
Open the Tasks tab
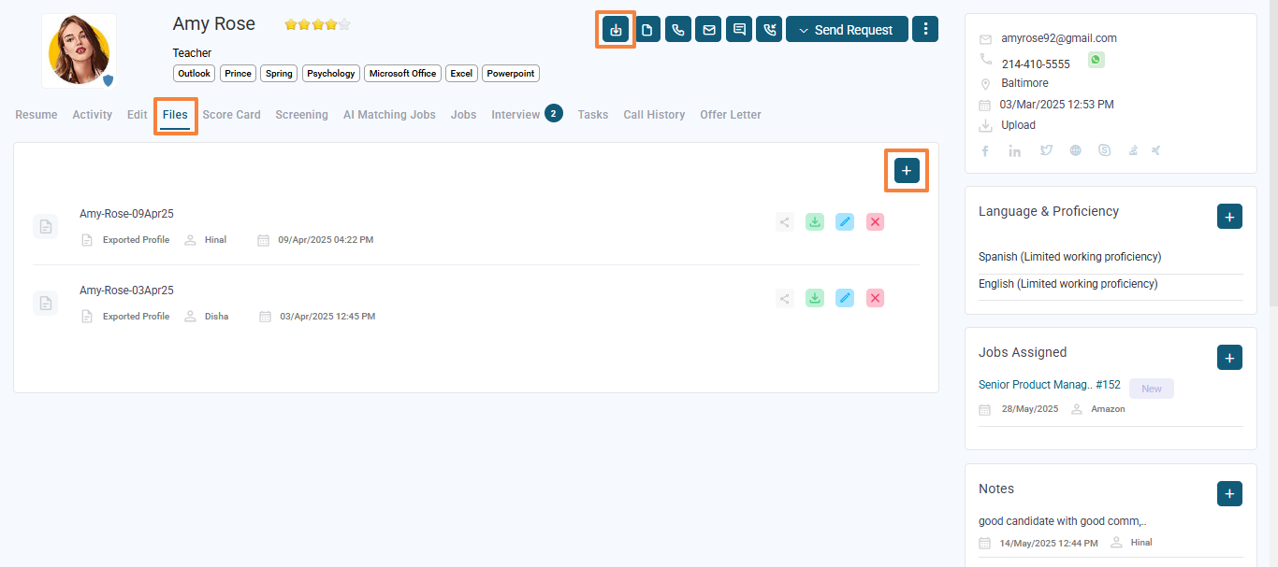[x=593, y=115]
